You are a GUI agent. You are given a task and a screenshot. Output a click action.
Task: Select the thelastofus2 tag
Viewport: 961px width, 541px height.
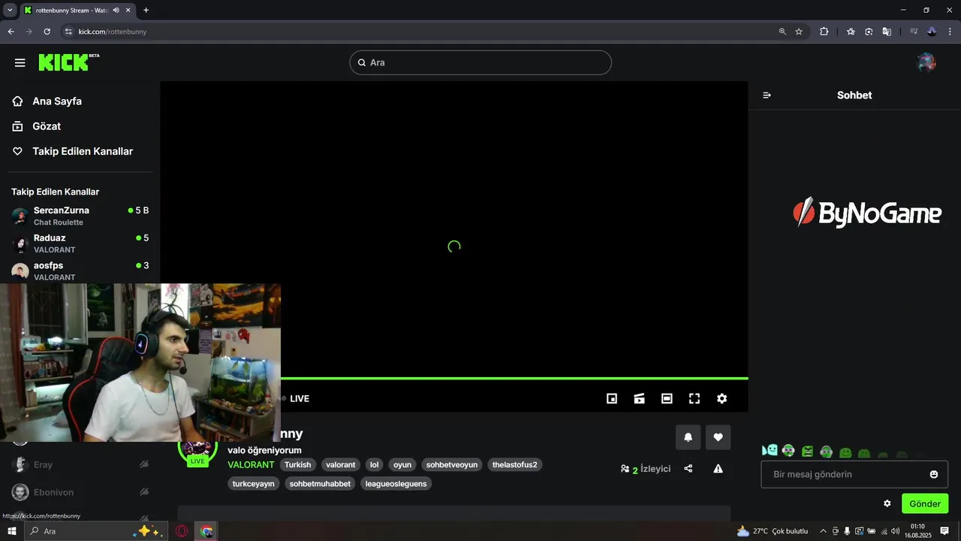tap(515, 465)
